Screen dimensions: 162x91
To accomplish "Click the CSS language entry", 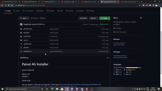I will (x=118, y=70).
